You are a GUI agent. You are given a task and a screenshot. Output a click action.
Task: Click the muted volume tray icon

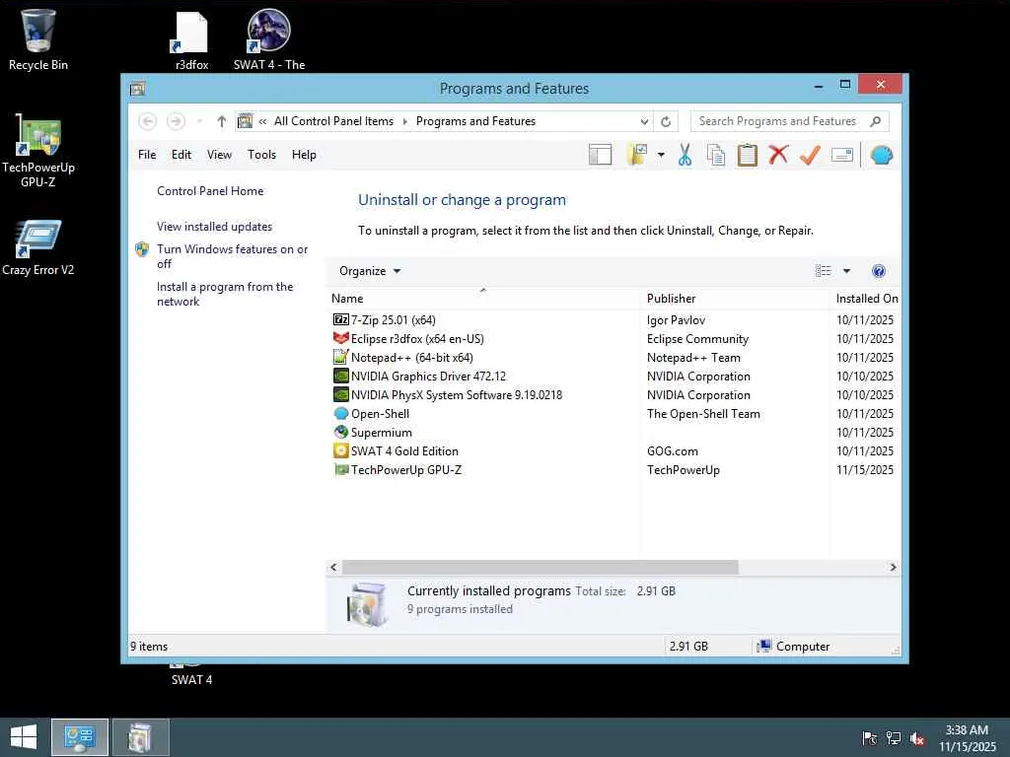[x=917, y=738]
